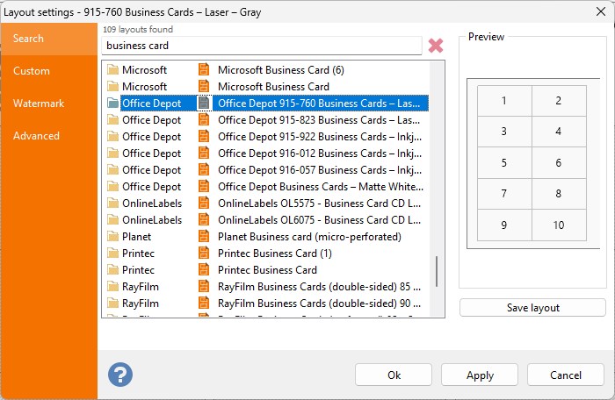Open the Advanced tab
The height and width of the screenshot is (400, 615).
[x=49, y=136]
